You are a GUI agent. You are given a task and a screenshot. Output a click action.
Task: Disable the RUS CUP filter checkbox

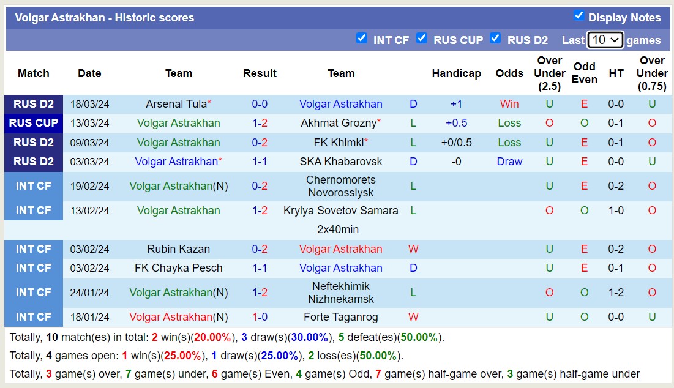click(x=422, y=39)
